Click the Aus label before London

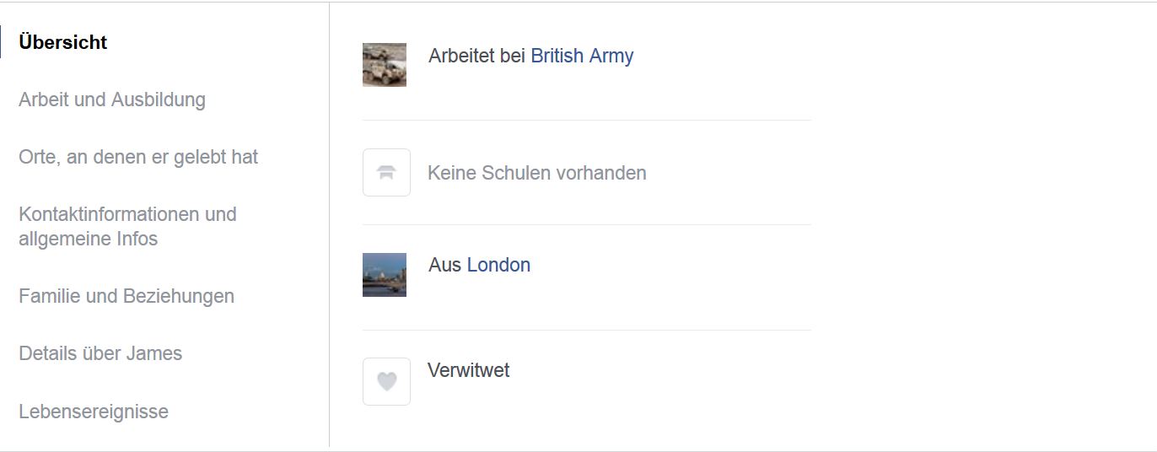(445, 265)
